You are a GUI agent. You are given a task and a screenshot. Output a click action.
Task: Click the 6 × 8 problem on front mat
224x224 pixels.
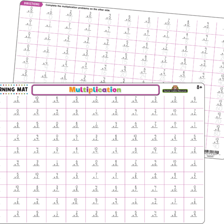point(17,125)
